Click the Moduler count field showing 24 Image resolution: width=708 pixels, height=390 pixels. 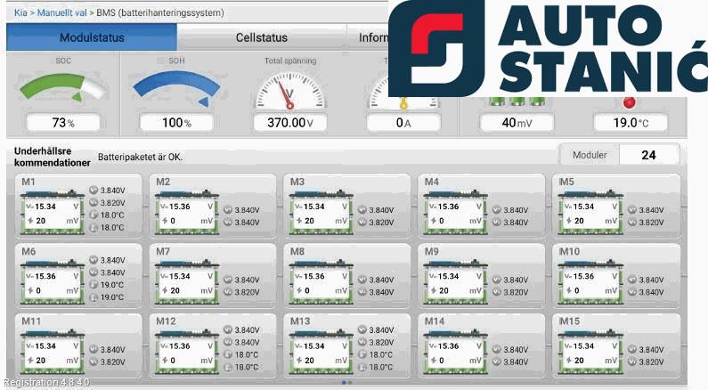coord(649,155)
